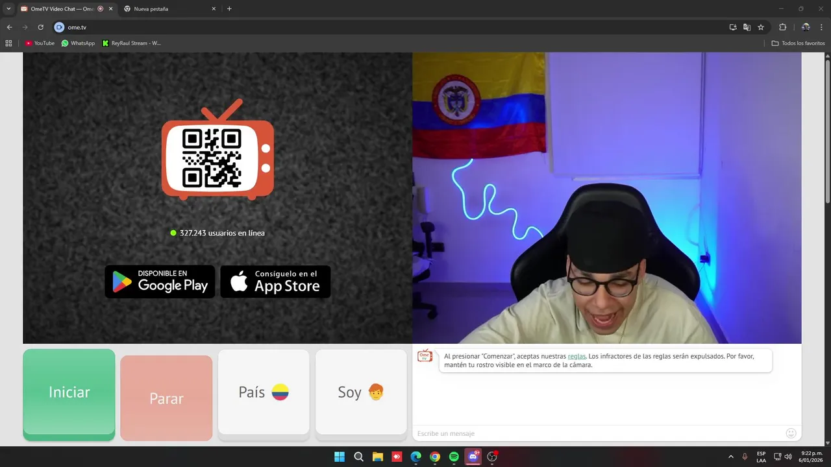Open a new browser tab

click(x=229, y=9)
